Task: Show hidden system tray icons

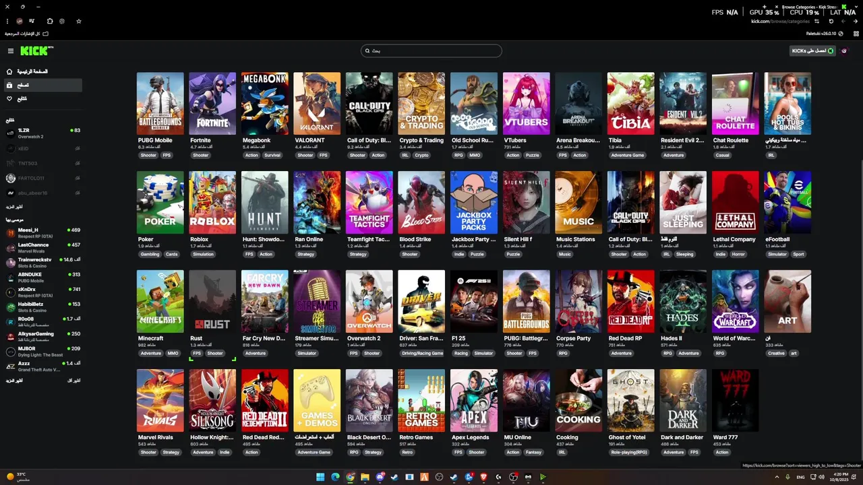Action: pyautogui.click(x=777, y=477)
